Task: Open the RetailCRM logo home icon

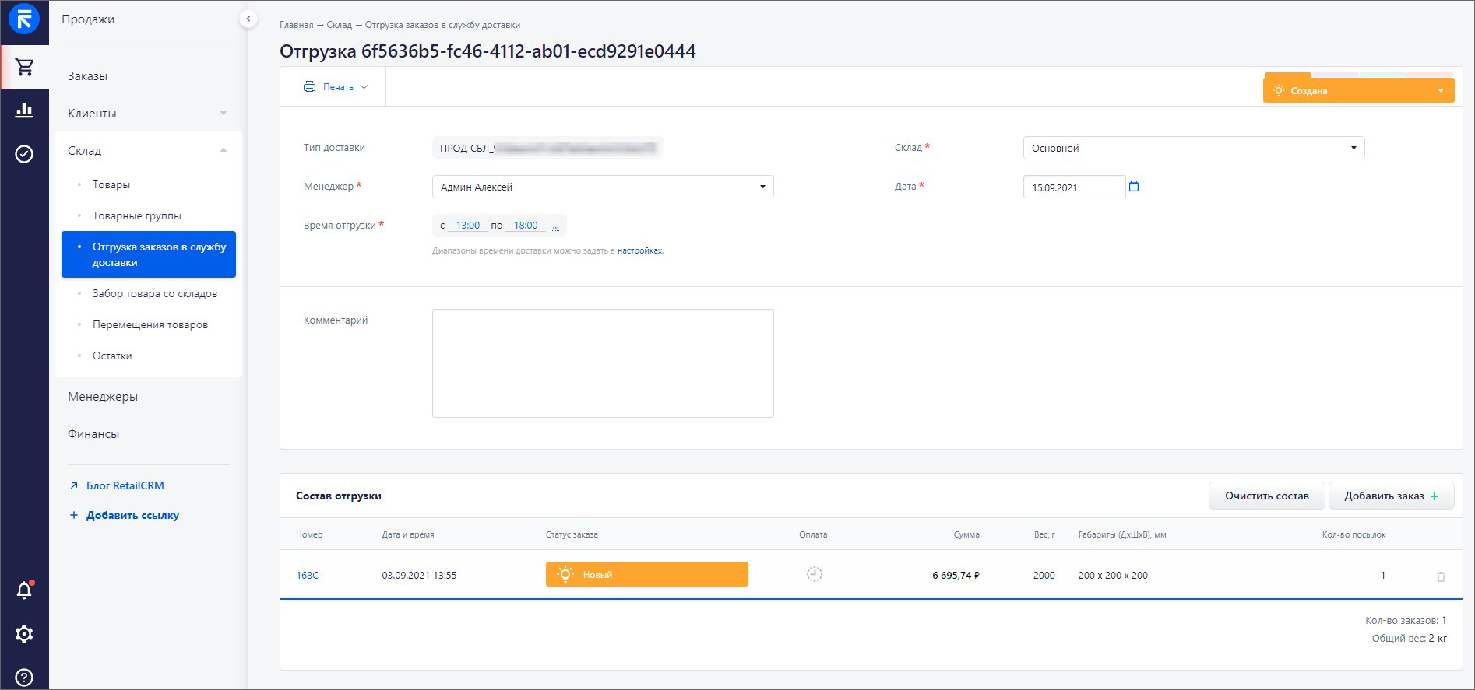Action: pyautogui.click(x=24, y=19)
